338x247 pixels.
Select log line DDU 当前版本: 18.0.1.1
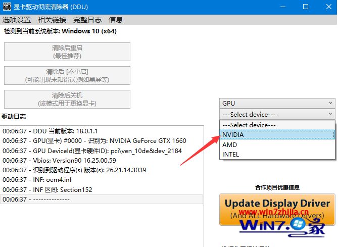pyautogui.click(x=102, y=131)
